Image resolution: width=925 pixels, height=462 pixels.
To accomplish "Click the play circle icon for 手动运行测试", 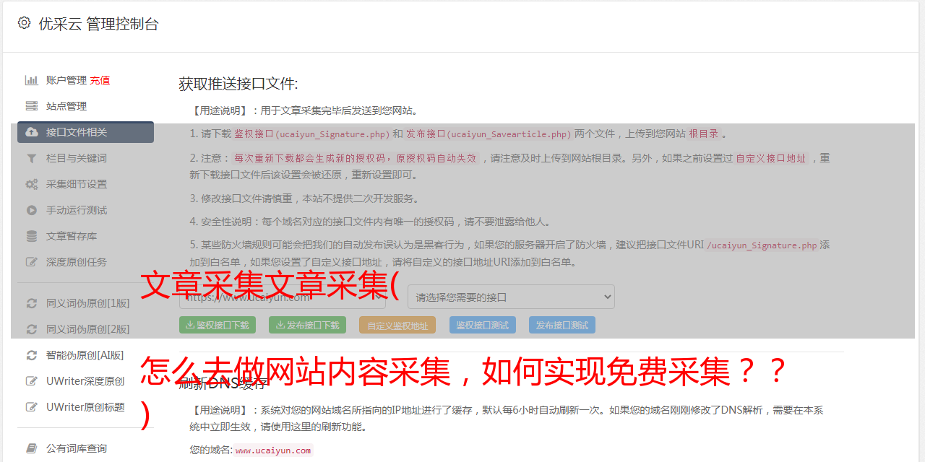I will tap(32, 210).
